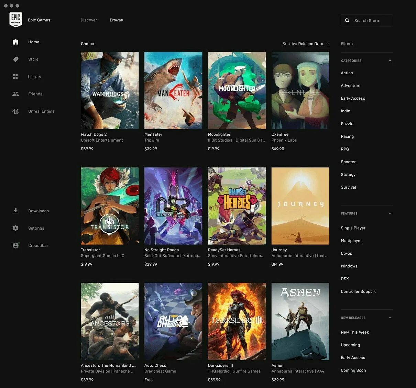Open the Moonlighter game cover

[237, 90]
